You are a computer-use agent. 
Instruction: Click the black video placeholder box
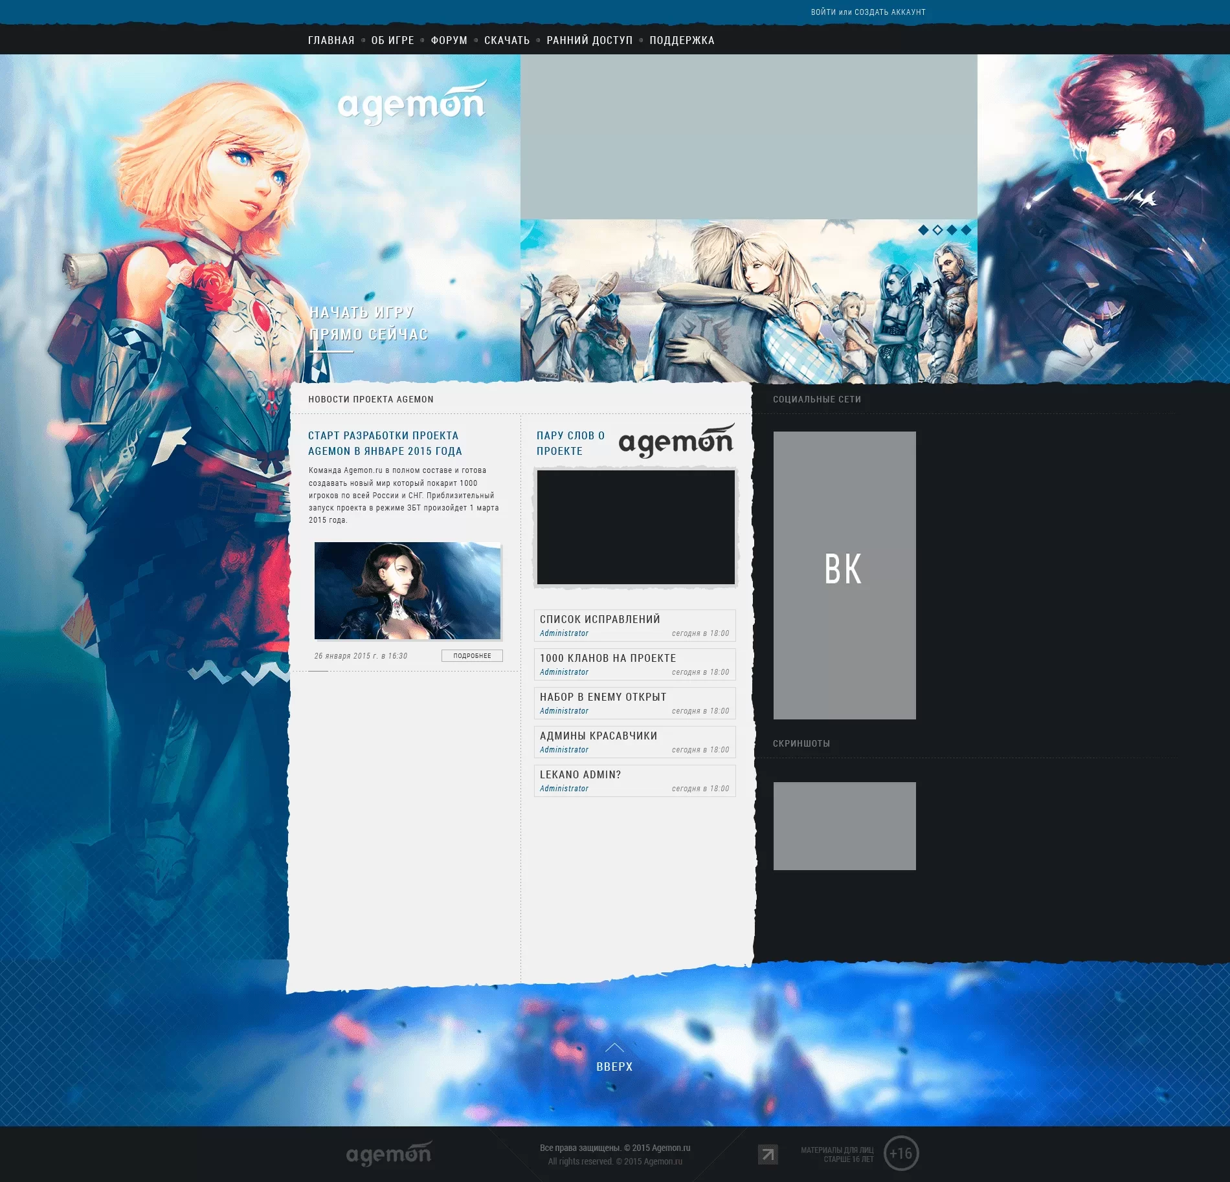[x=636, y=527]
